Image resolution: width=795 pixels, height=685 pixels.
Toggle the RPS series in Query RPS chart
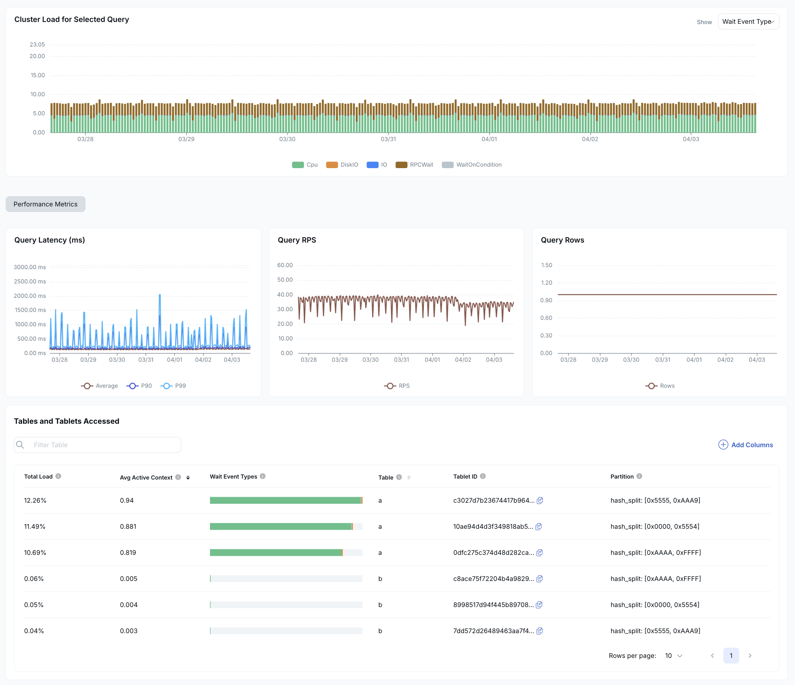[x=397, y=386]
